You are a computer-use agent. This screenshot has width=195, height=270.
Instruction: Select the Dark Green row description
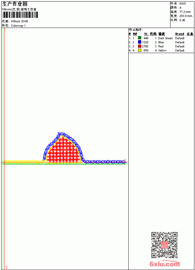pyautogui.click(x=165, y=38)
